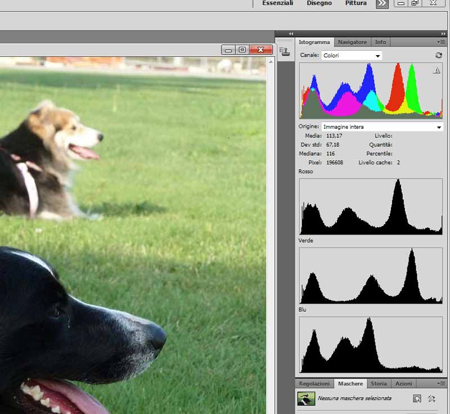The height and width of the screenshot is (414, 450).
Task: Open the Origine dropdown showing Immagine intera
Action: [x=382, y=127]
